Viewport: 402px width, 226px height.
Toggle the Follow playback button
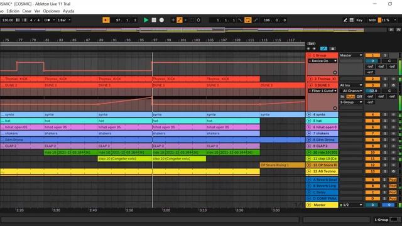pos(106,20)
